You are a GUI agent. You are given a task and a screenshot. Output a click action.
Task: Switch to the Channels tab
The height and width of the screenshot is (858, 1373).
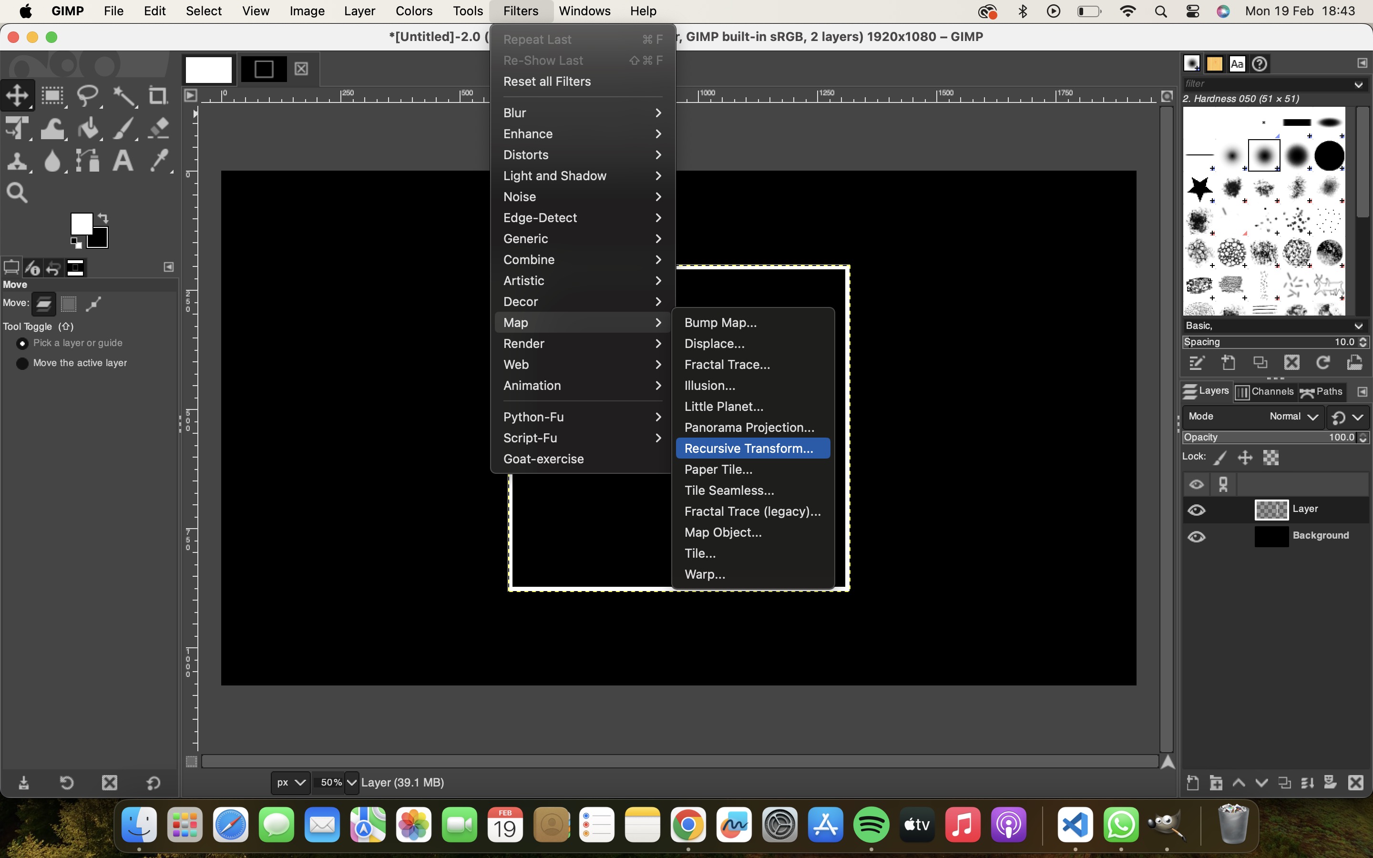(x=1265, y=391)
